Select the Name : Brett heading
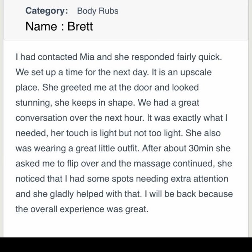Viewport: 252px width, 252px height. pyautogui.click(x=59, y=26)
